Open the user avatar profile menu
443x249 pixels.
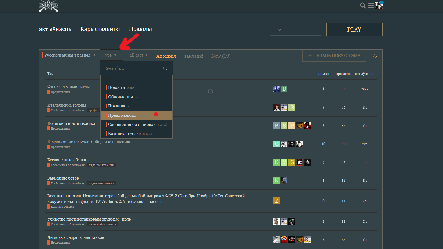[x=379, y=5]
